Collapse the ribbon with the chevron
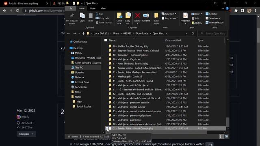The width and height of the screenshot is (260, 146). click(x=223, y=9)
